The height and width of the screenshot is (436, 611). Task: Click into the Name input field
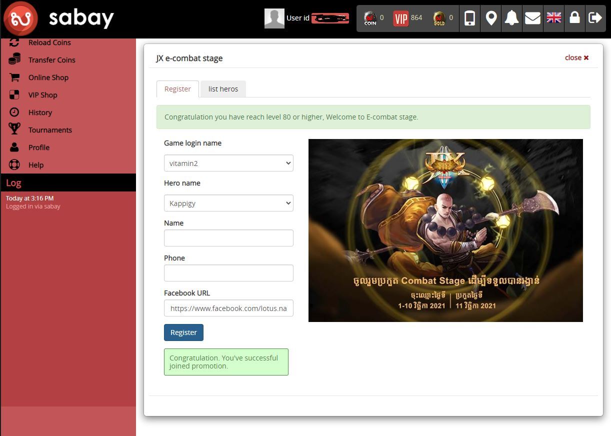click(x=228, y=238)
